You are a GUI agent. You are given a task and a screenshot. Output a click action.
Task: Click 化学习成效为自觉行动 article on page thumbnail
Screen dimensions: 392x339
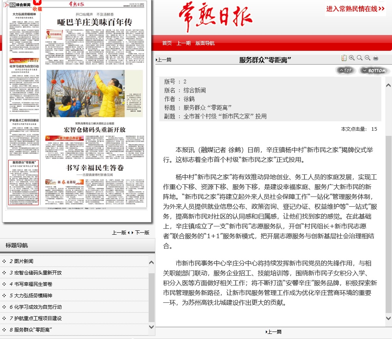click(24, 87)
